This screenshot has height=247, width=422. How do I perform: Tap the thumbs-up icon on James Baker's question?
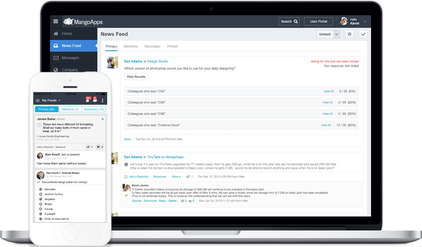click(88, 147)
